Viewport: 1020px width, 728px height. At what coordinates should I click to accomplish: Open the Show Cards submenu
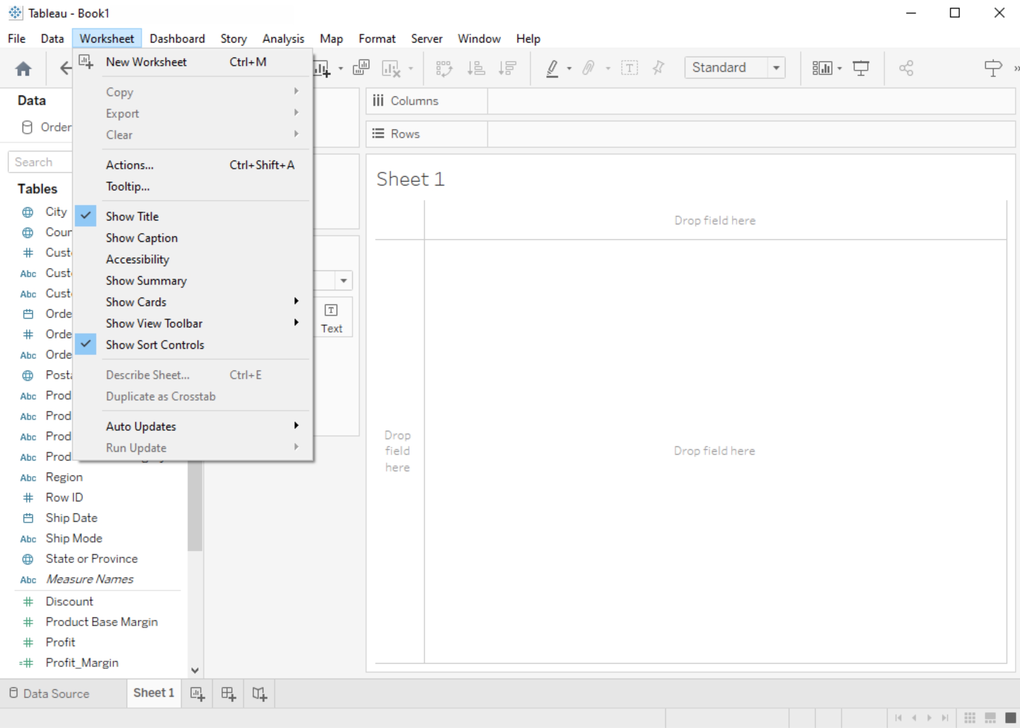(x=193, y=302)
